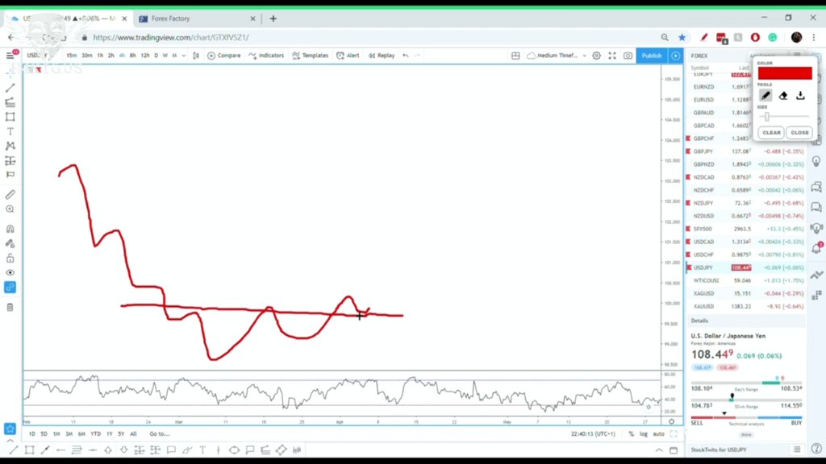Viewport: 826px width, 464px height.
Task: Create an Alert
Action: point(348,56)
